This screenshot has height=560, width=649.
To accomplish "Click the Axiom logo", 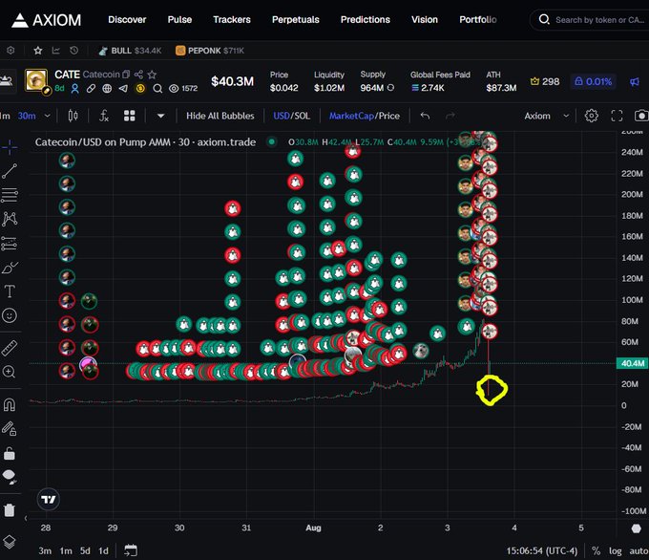I will [x=47, y=20].
